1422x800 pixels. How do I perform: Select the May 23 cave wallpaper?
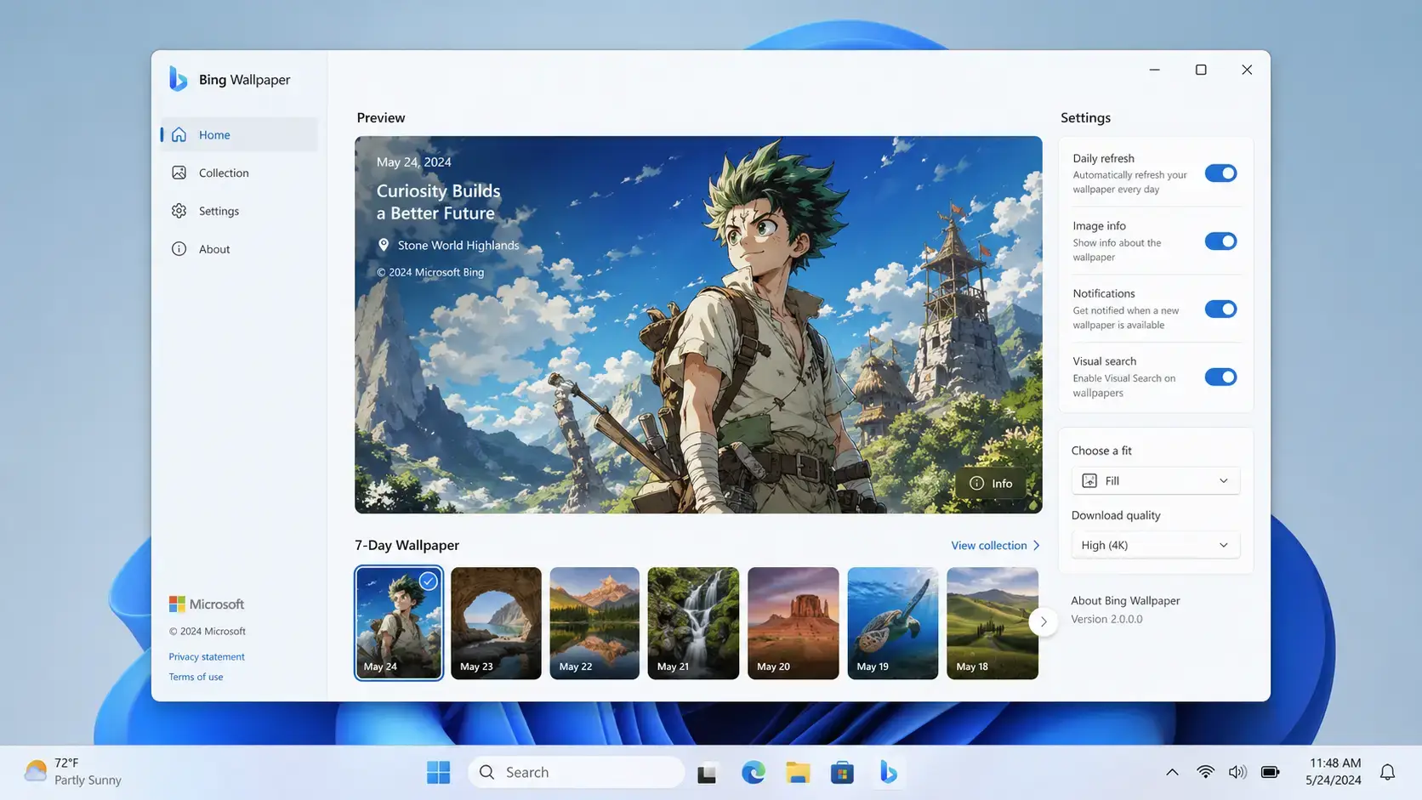496,623
